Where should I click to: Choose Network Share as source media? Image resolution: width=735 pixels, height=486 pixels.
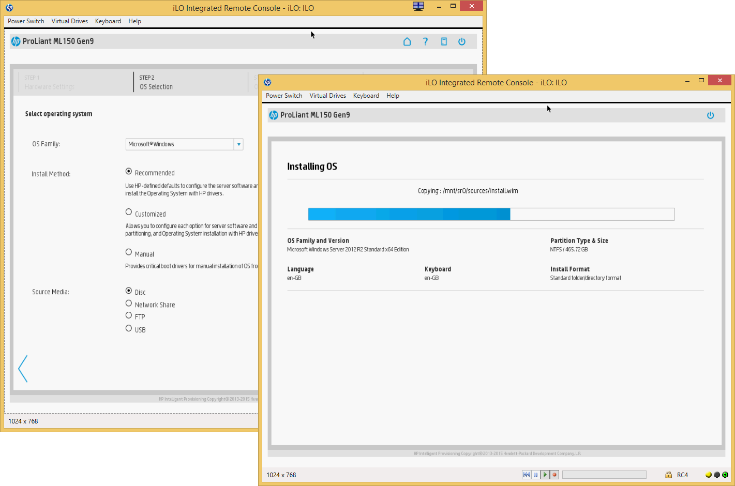129,303
